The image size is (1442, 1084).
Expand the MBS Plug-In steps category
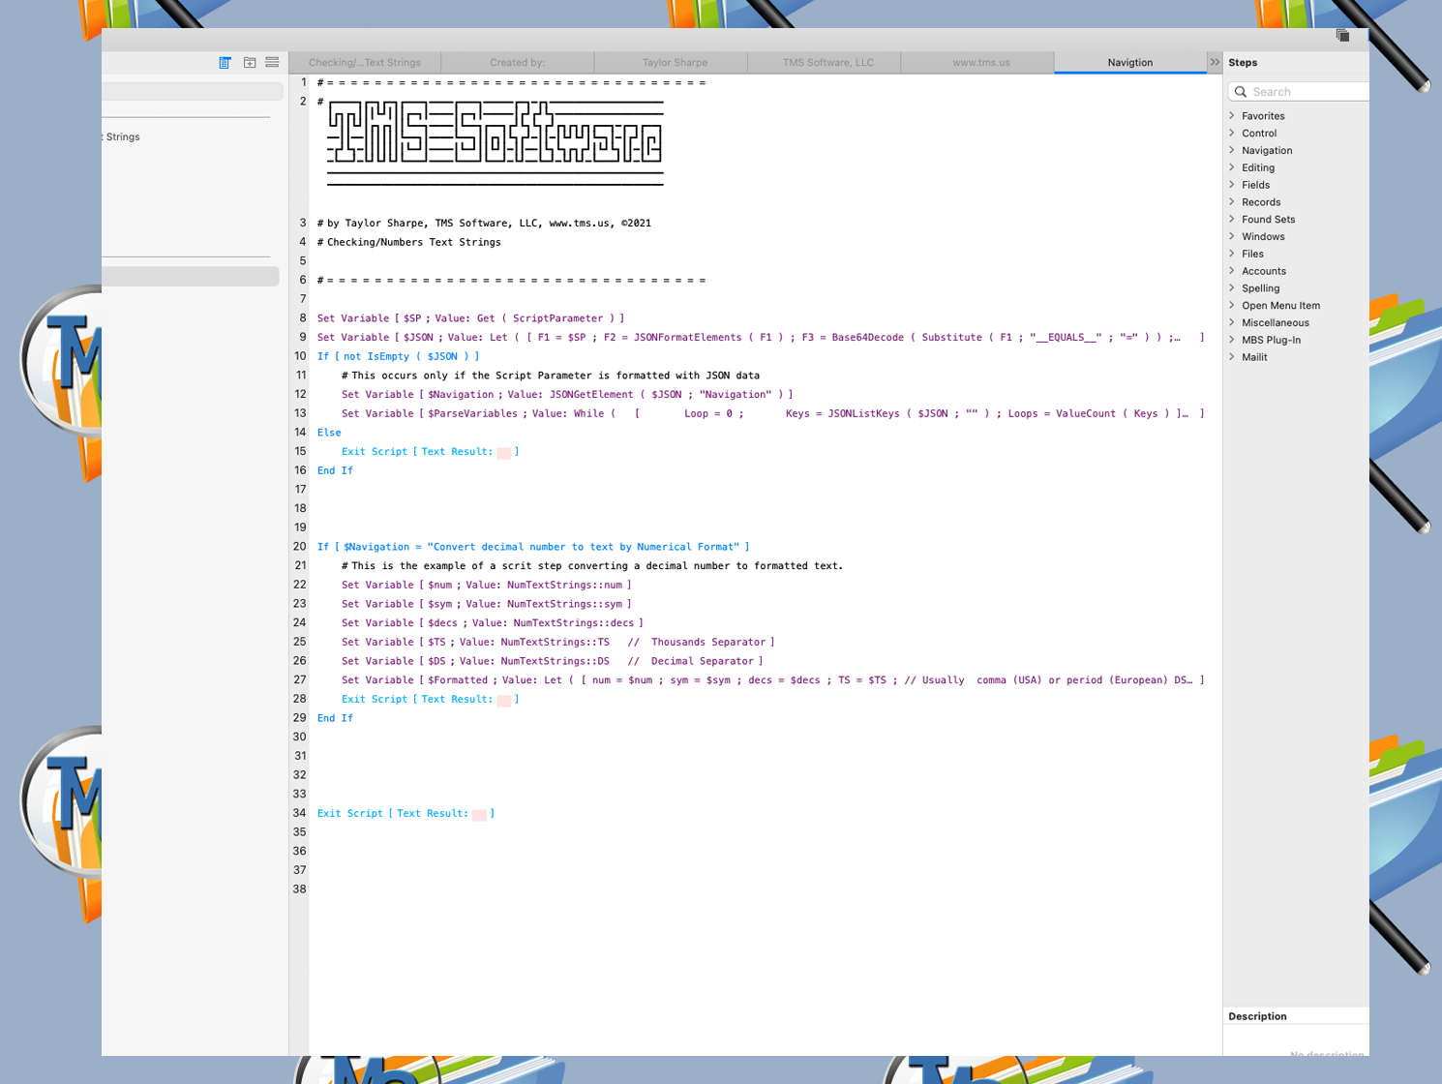[1232, 340]
